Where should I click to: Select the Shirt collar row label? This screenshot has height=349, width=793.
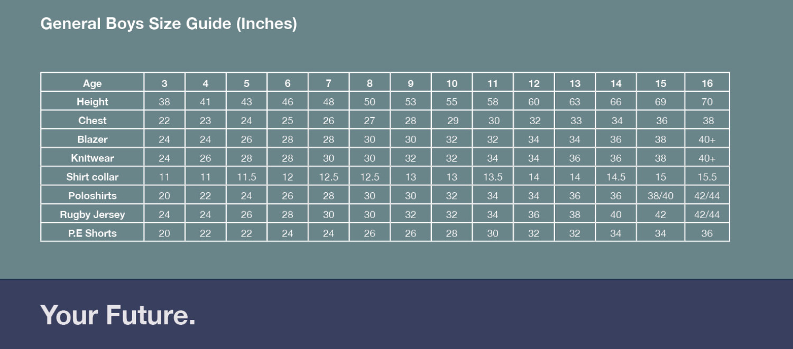93,177
